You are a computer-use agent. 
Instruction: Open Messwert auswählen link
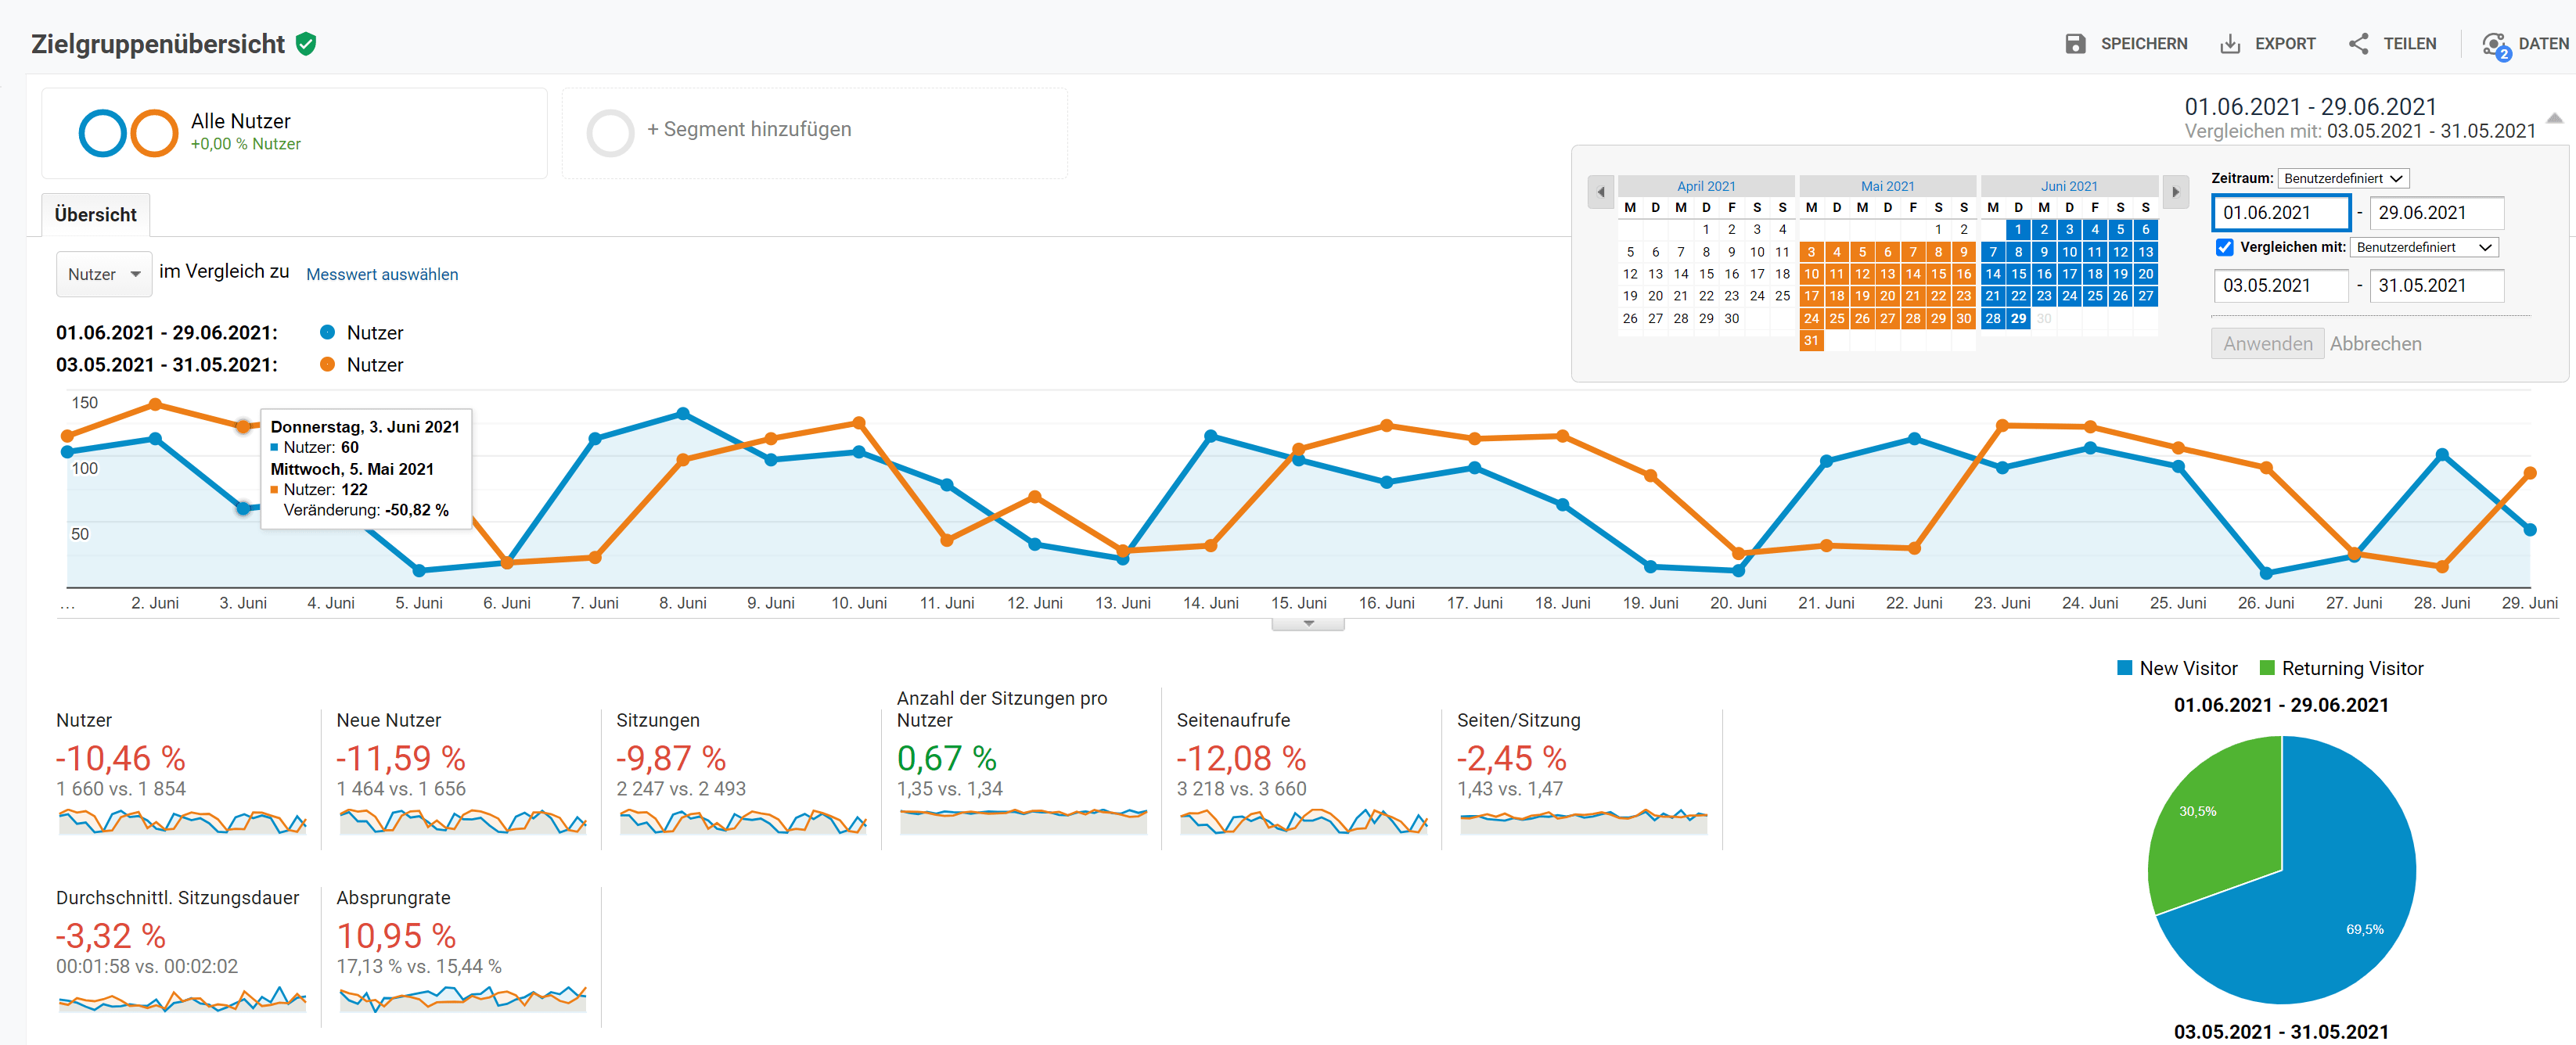(382, 274)
